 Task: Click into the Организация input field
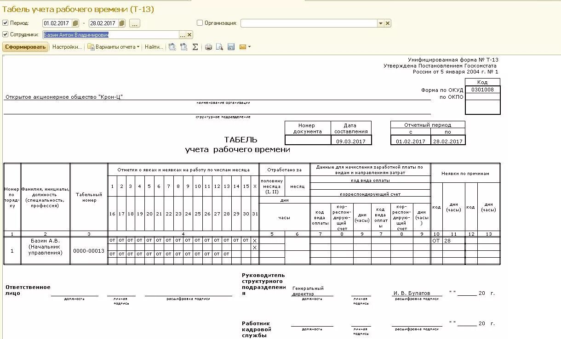pyautogui.click(x=309, y=23)
